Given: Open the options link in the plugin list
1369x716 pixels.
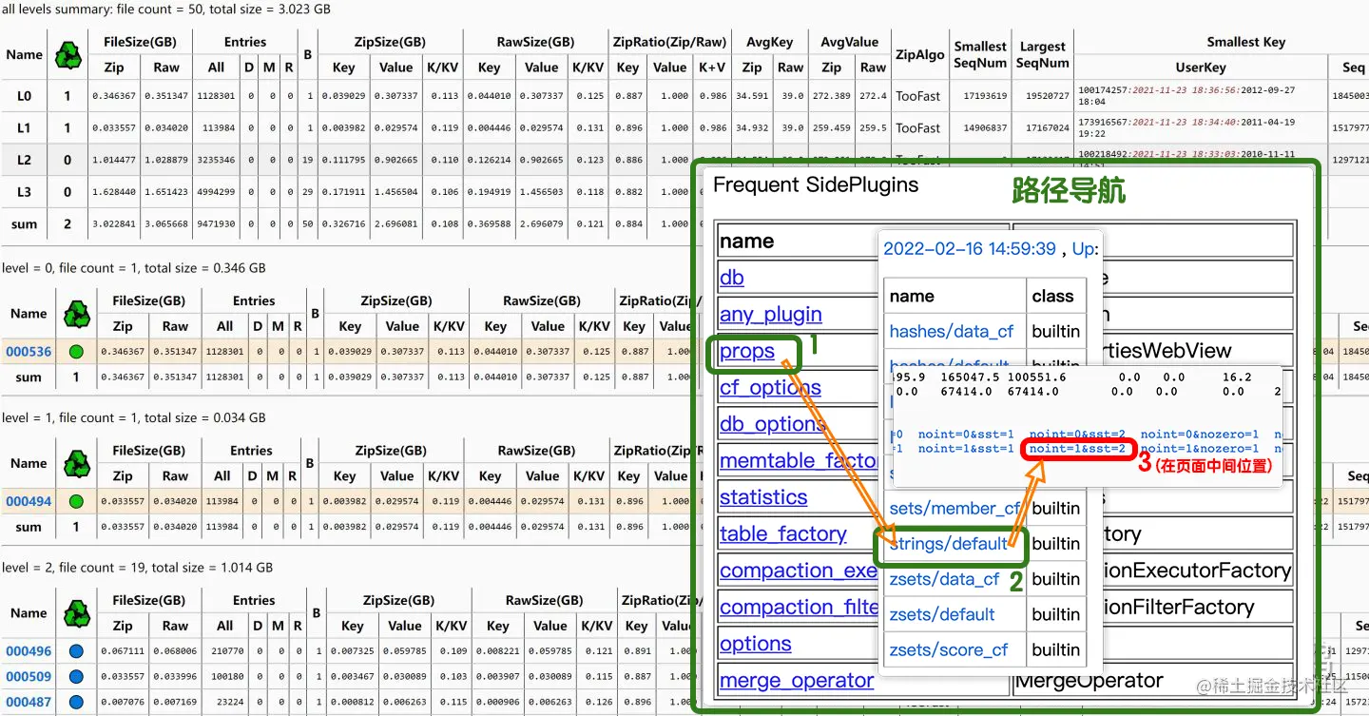Looking at the screenshot, I should coord(756,645).
